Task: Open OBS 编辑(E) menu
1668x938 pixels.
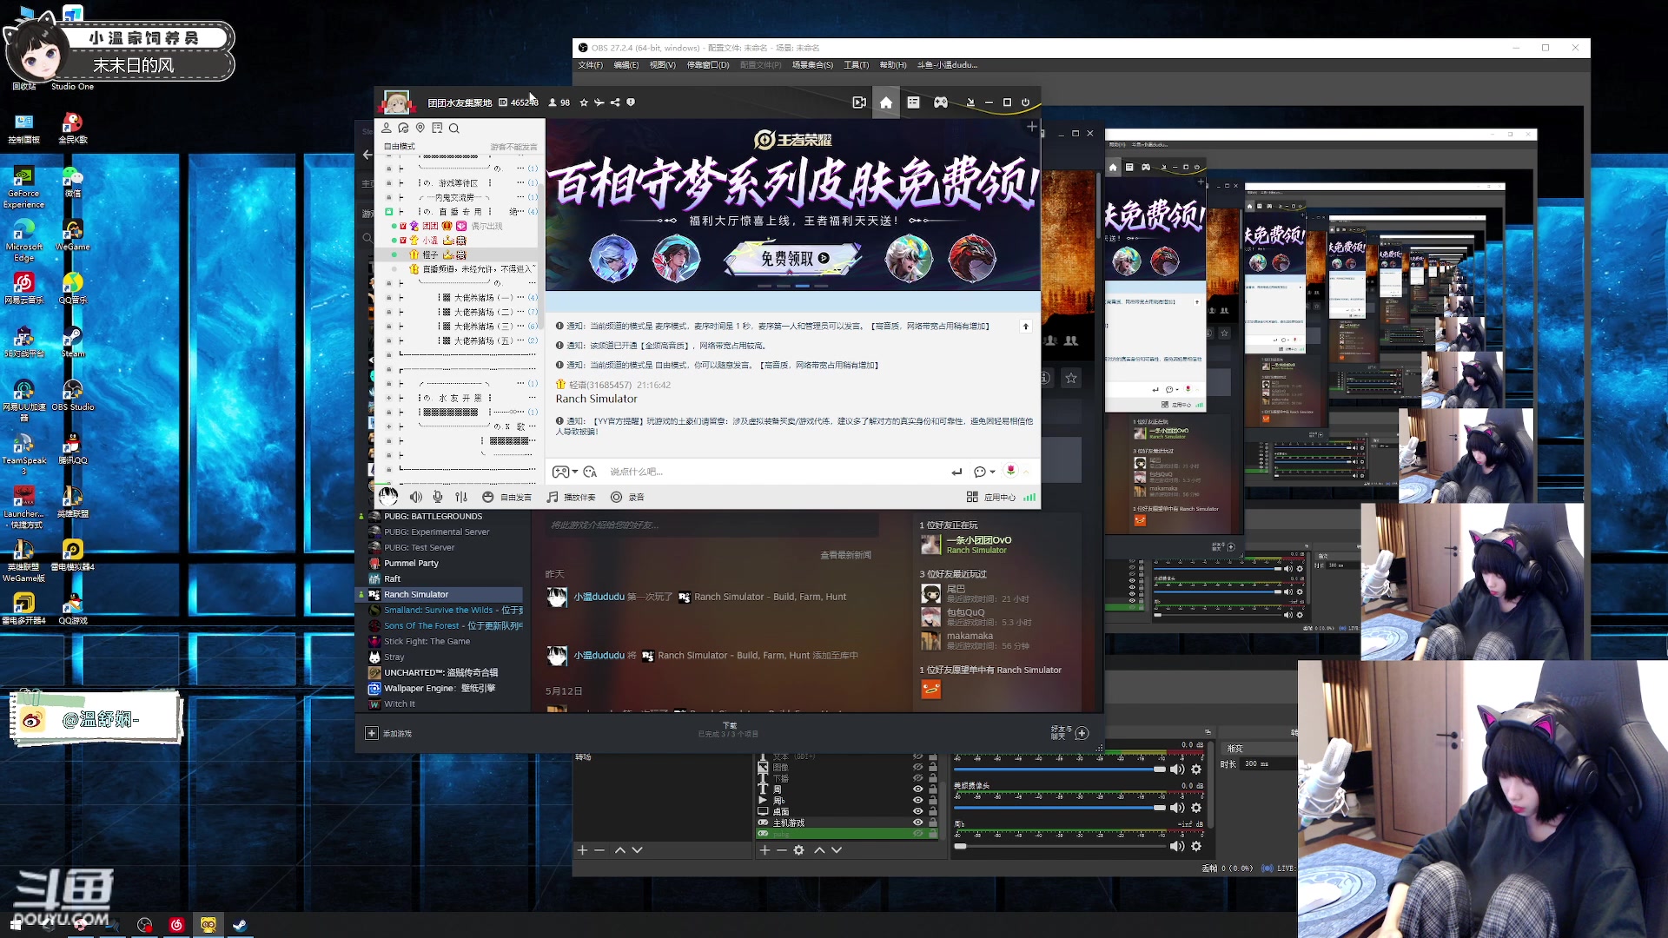Action: pyautogui.click(x=625, y=65)
